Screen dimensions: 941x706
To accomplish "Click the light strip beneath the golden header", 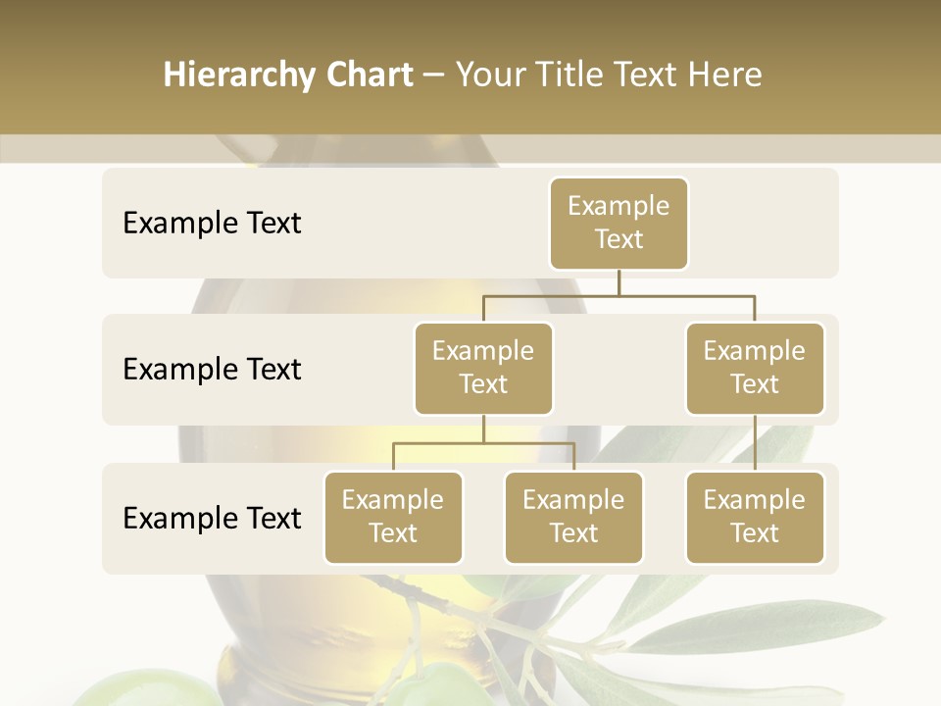I will 470,149.
